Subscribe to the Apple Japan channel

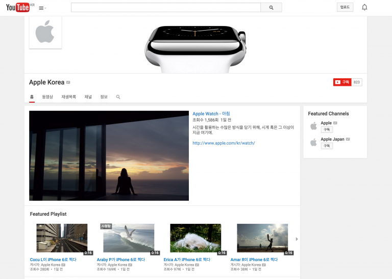coord(327,146)
